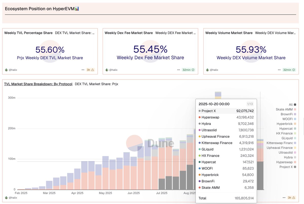The height and width of the screenshot is (204, 304).
Task: Click the 32min refresh badge on Dex Fee card
Action: pos(188,70)
